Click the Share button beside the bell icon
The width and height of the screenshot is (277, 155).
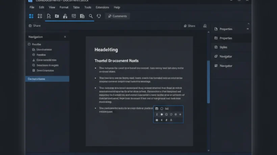(x=190, y=26)
